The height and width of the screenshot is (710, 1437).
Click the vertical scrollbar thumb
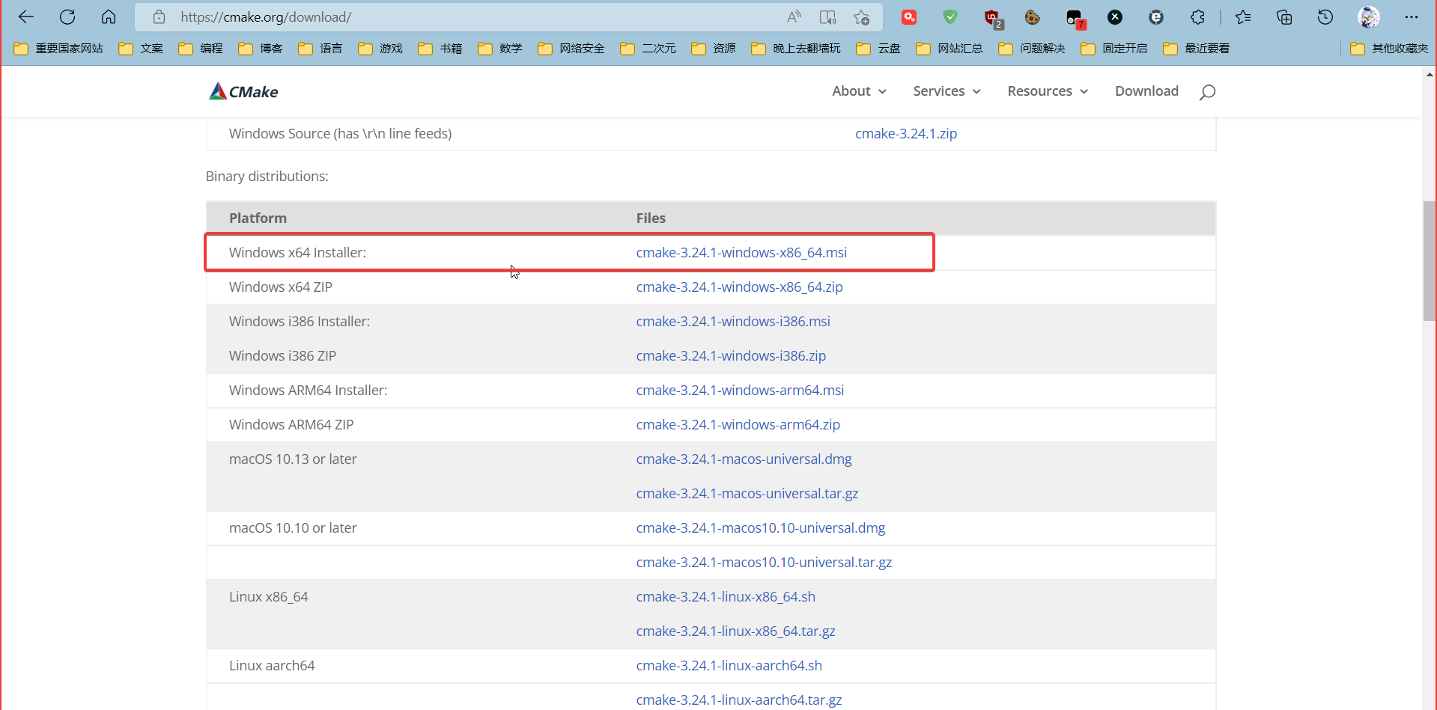(x=1430, y=261)
